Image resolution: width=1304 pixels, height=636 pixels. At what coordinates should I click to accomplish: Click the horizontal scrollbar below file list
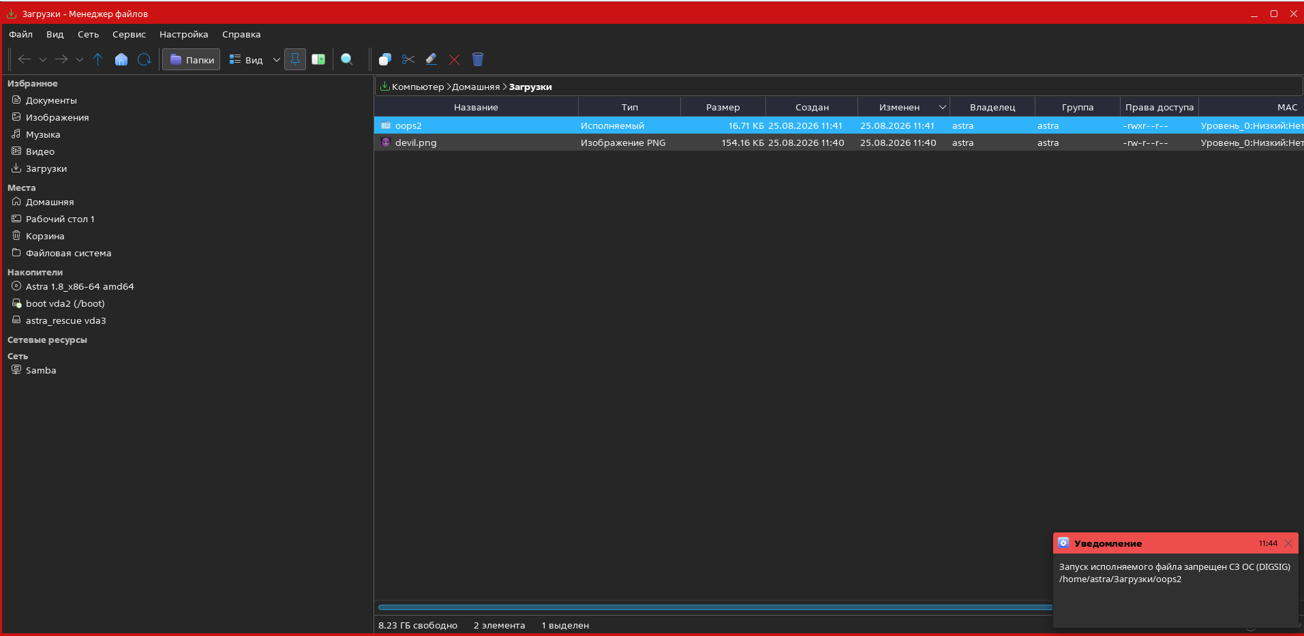714,607
